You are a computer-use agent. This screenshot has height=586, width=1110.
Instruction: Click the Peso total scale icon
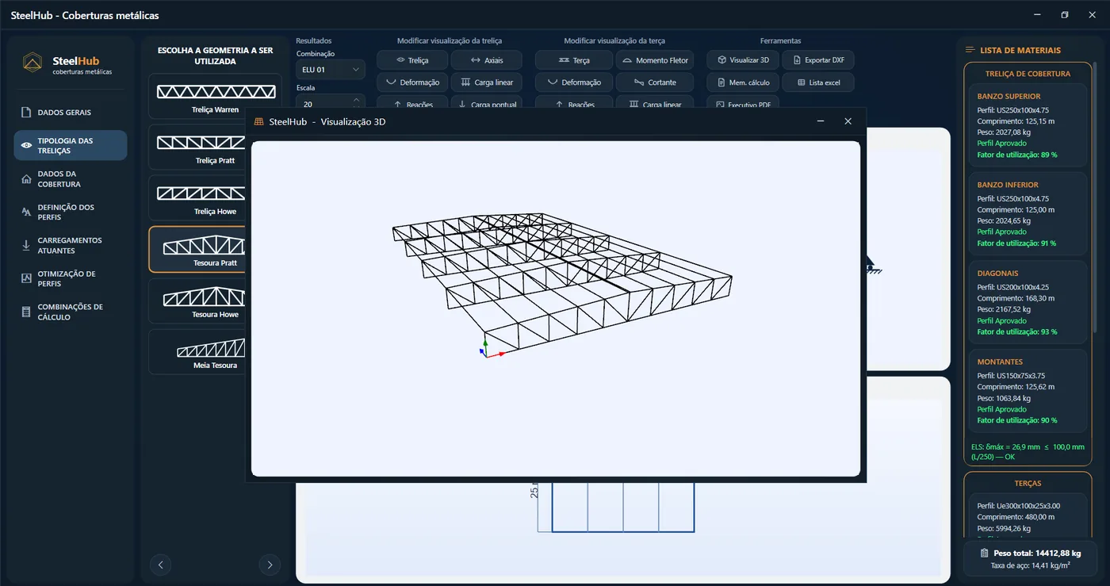point(984,553)
